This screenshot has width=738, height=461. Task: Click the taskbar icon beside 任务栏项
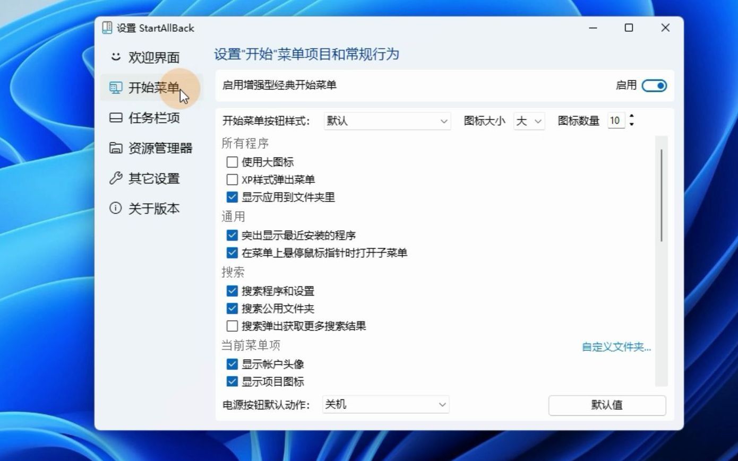click(x=116, y=117)
